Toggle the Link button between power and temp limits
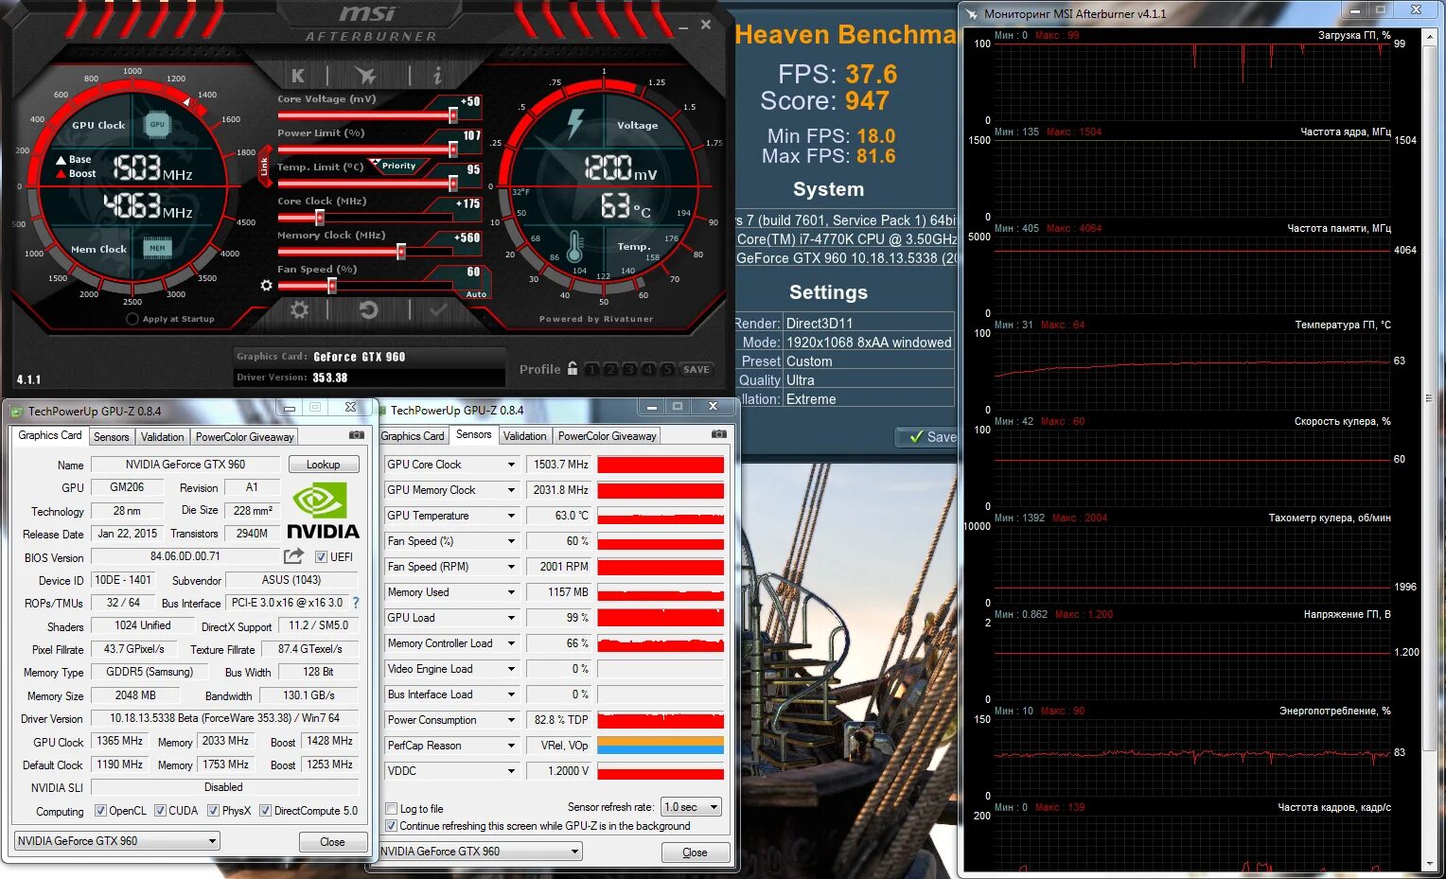Image resolution: width=1446 pixels, height=879 pixels. 264,167
